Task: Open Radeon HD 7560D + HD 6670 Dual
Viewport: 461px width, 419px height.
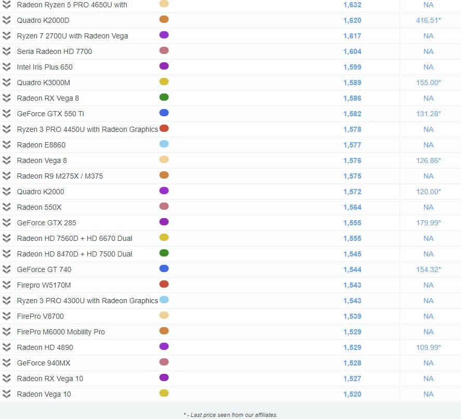Action: pyautogui.click(x=74, y=238)
